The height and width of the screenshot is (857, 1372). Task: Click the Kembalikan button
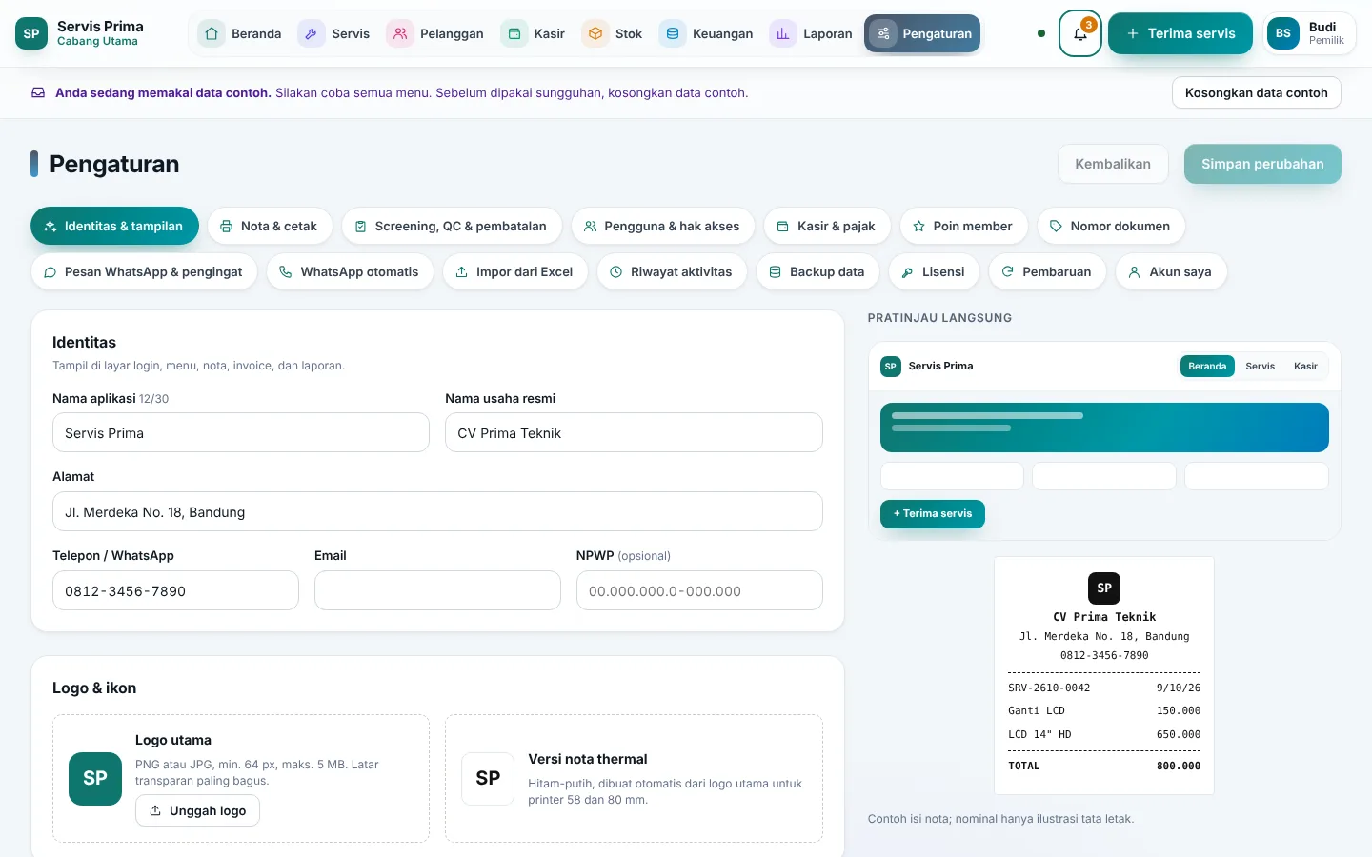coord(1113,164)
